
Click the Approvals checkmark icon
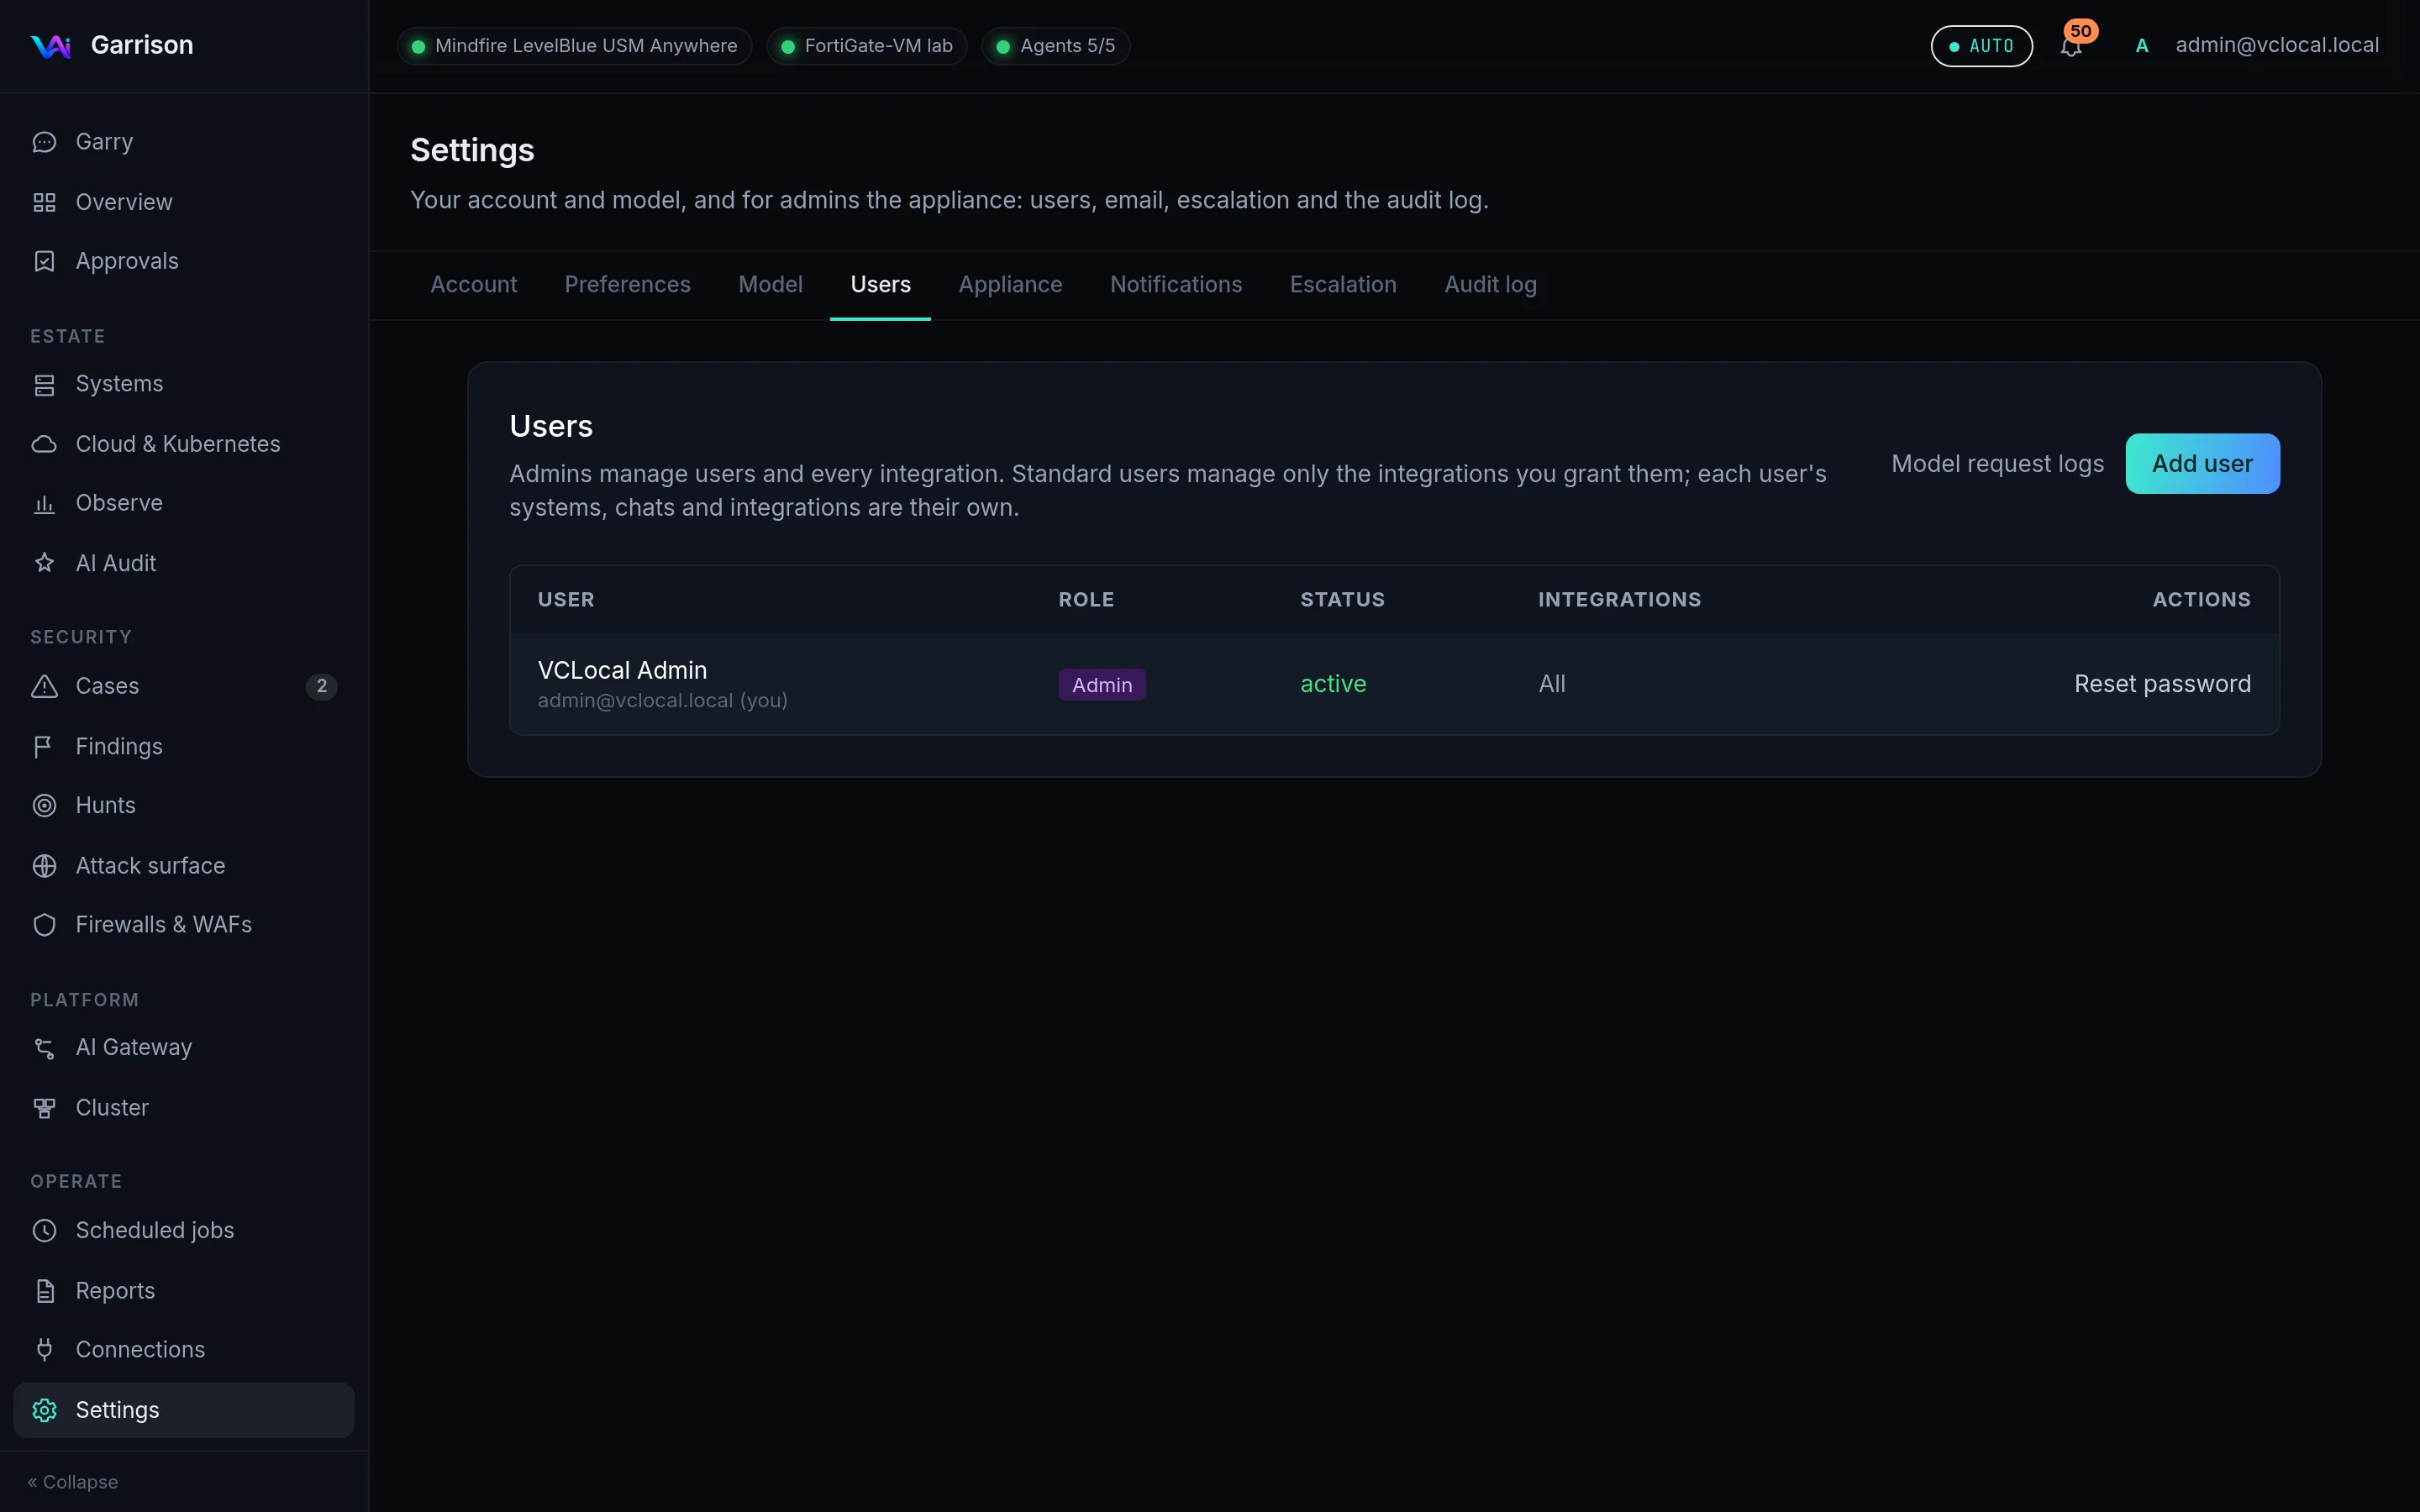44,261
